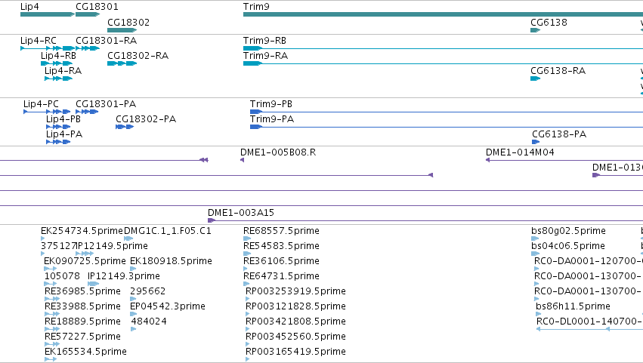Click the EP04542.3prime EST label
The height and width of the screenshot is (363, 643).
coord(168,307)
